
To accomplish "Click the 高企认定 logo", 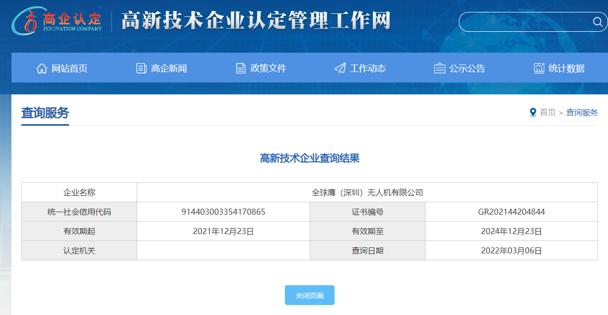I will click(x=58, y=21).
